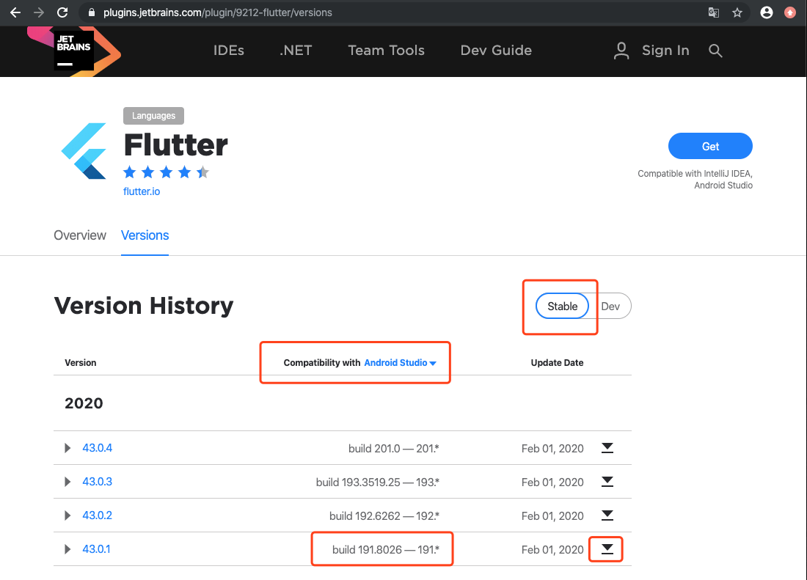This screenshot has height=580, width=807.
Task: Open the IDEs menu
Action: 228,51
